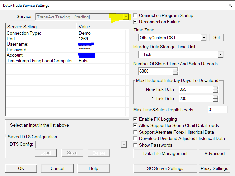Click the Delete DTS config button

[x=99, y=153]
